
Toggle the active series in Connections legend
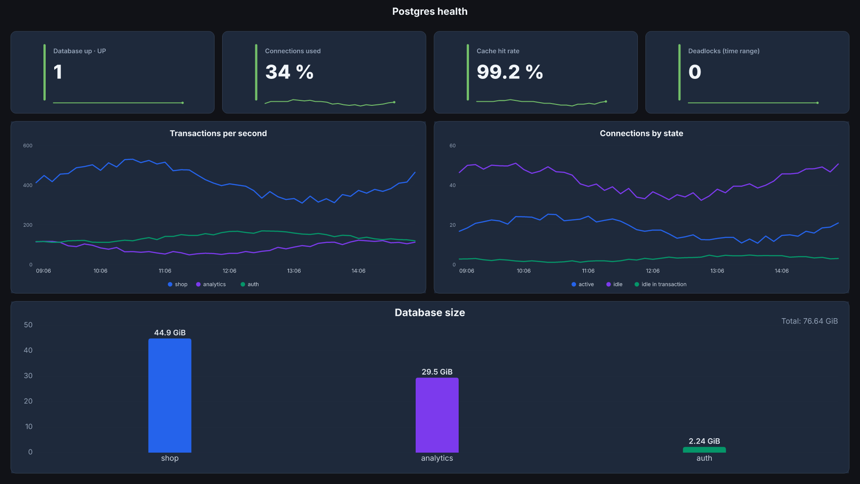coord(583,285)
